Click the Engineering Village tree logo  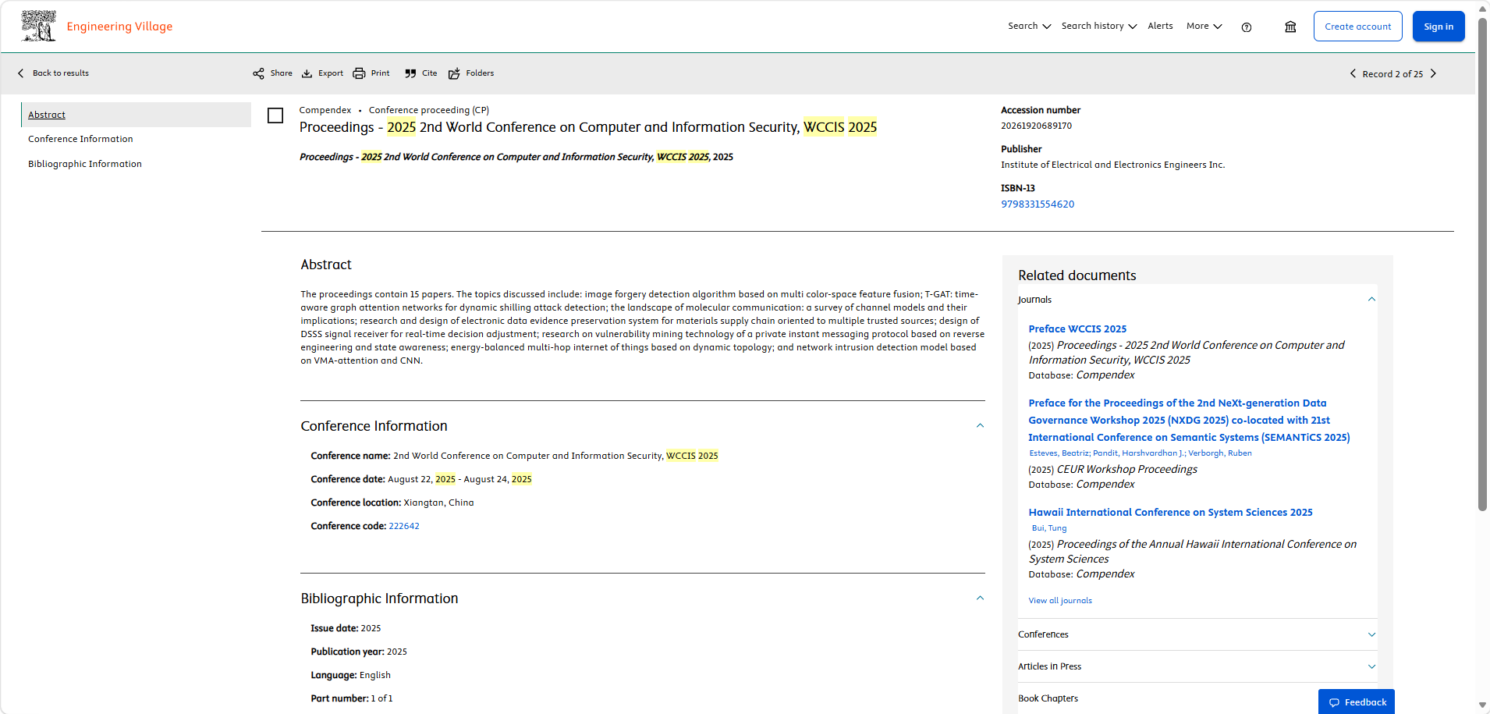[x=39, y=26]
